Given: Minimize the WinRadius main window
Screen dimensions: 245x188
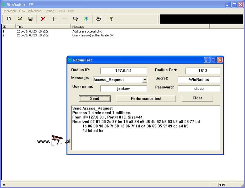Looking at the screenshot, I should click(x=228, y=5).
